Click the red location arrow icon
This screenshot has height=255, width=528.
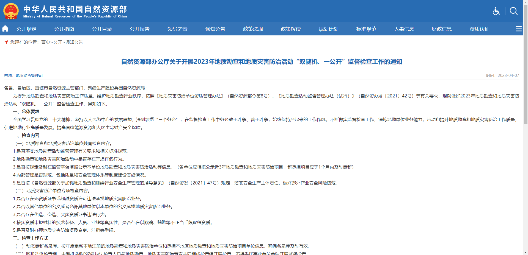pyautogui.click(x=6, y=42)
